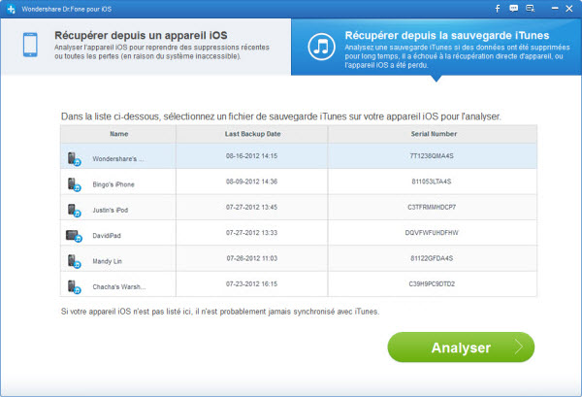This screenshot has width=582, height=397.
Task: Click serial number 811053LTA4S
Action: click(x=432, y=182)
